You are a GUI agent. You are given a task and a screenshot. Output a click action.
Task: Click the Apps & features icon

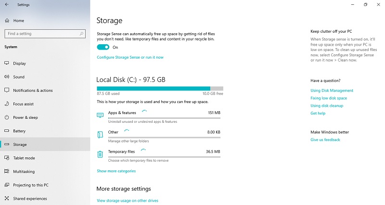tap(100, 115)
